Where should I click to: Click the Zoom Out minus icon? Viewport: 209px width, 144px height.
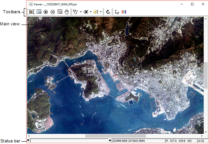pyautogui.click(x=53, y=12)
